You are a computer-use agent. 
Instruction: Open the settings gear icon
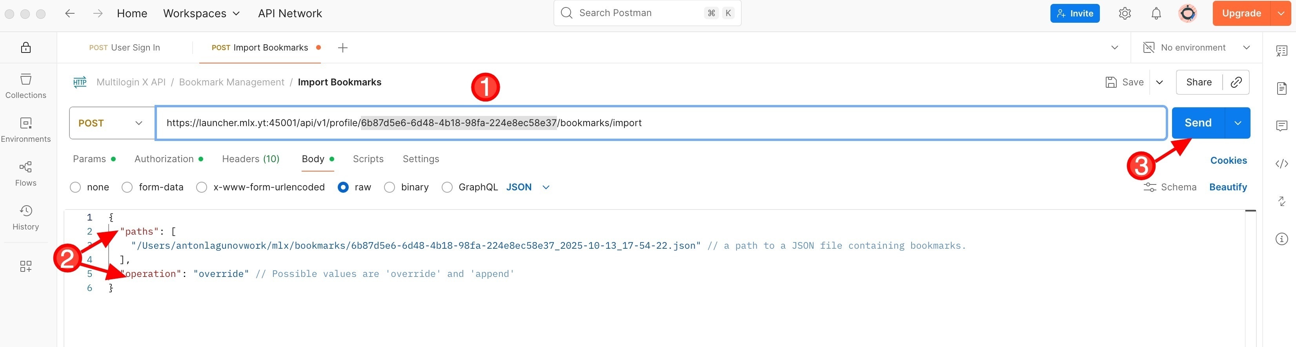[1125, 14]
